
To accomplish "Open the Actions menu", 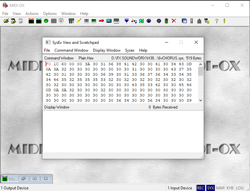I will [32, 14].
